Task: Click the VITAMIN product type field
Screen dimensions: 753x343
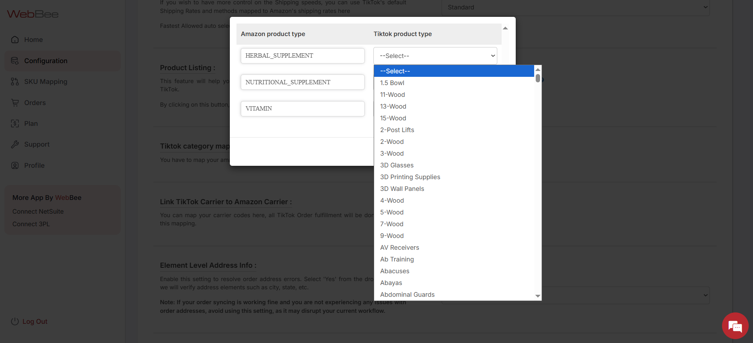Action: pos(302,109)
